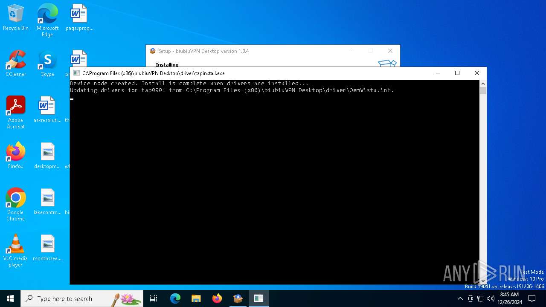Minimize the biubiuVPN Setup window
The width and height of the screenshot is (546, 307).
pyautogui.click(x=351, y=51)
